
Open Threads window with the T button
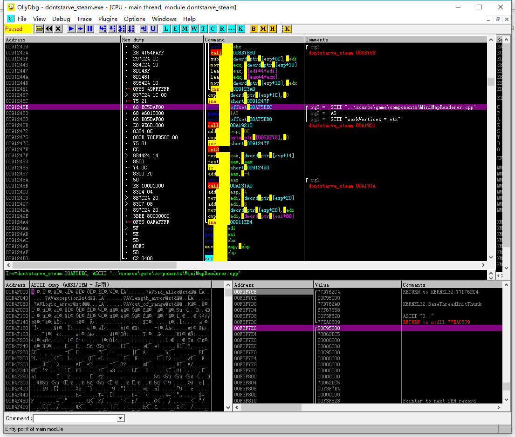click(x=203, y=29)
